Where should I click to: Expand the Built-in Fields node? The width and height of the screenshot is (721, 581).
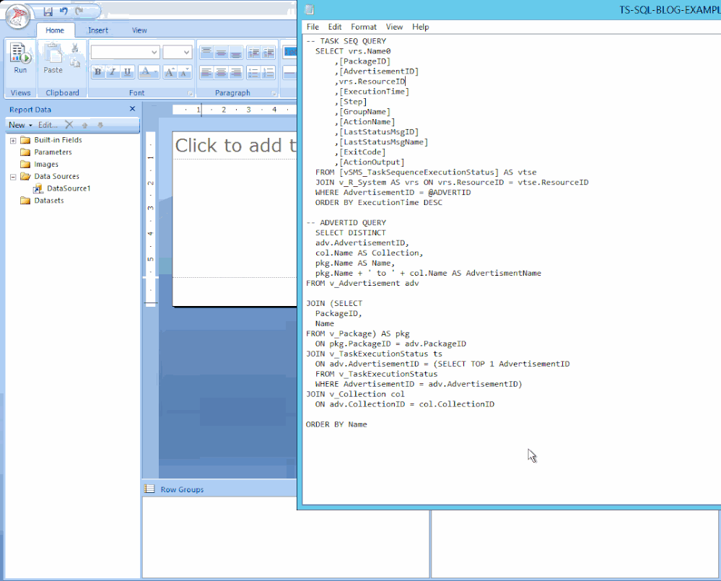[x=13, y=141]
